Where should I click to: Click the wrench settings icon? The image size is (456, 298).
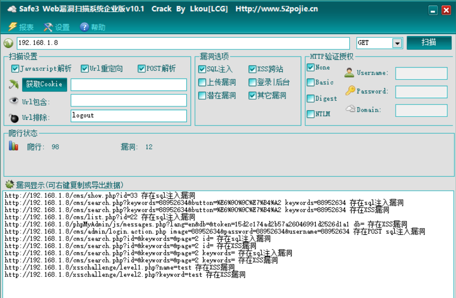[x=48, y=27]
